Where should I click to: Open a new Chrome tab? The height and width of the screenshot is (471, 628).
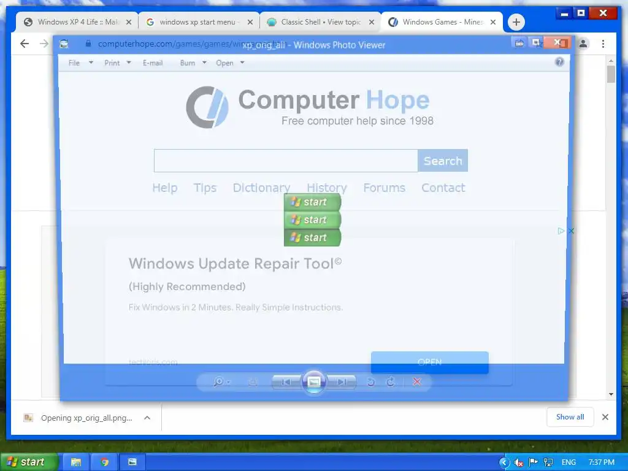tap(516, 22)
